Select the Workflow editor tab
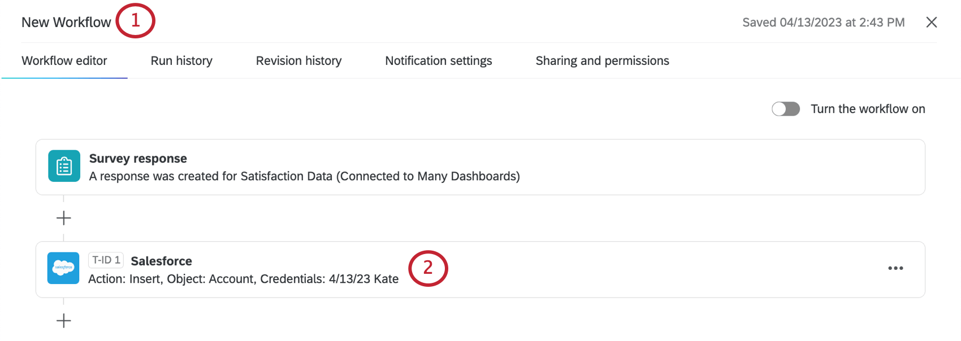 tap(64, 60)
